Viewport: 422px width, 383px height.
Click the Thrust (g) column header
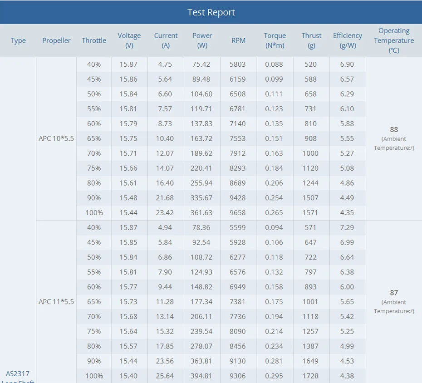click(x=311, y=40)
